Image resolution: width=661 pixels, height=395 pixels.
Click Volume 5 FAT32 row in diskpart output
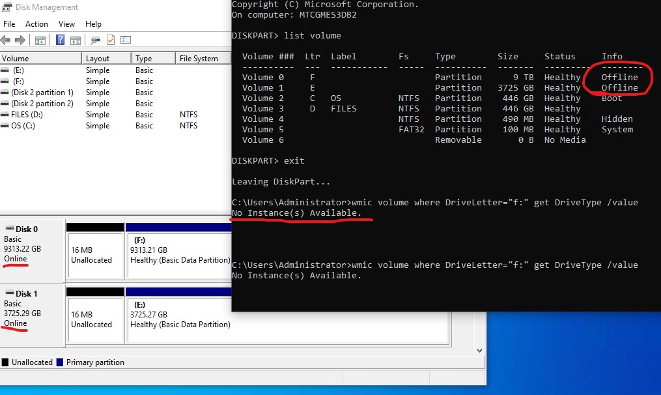(438, 130)
